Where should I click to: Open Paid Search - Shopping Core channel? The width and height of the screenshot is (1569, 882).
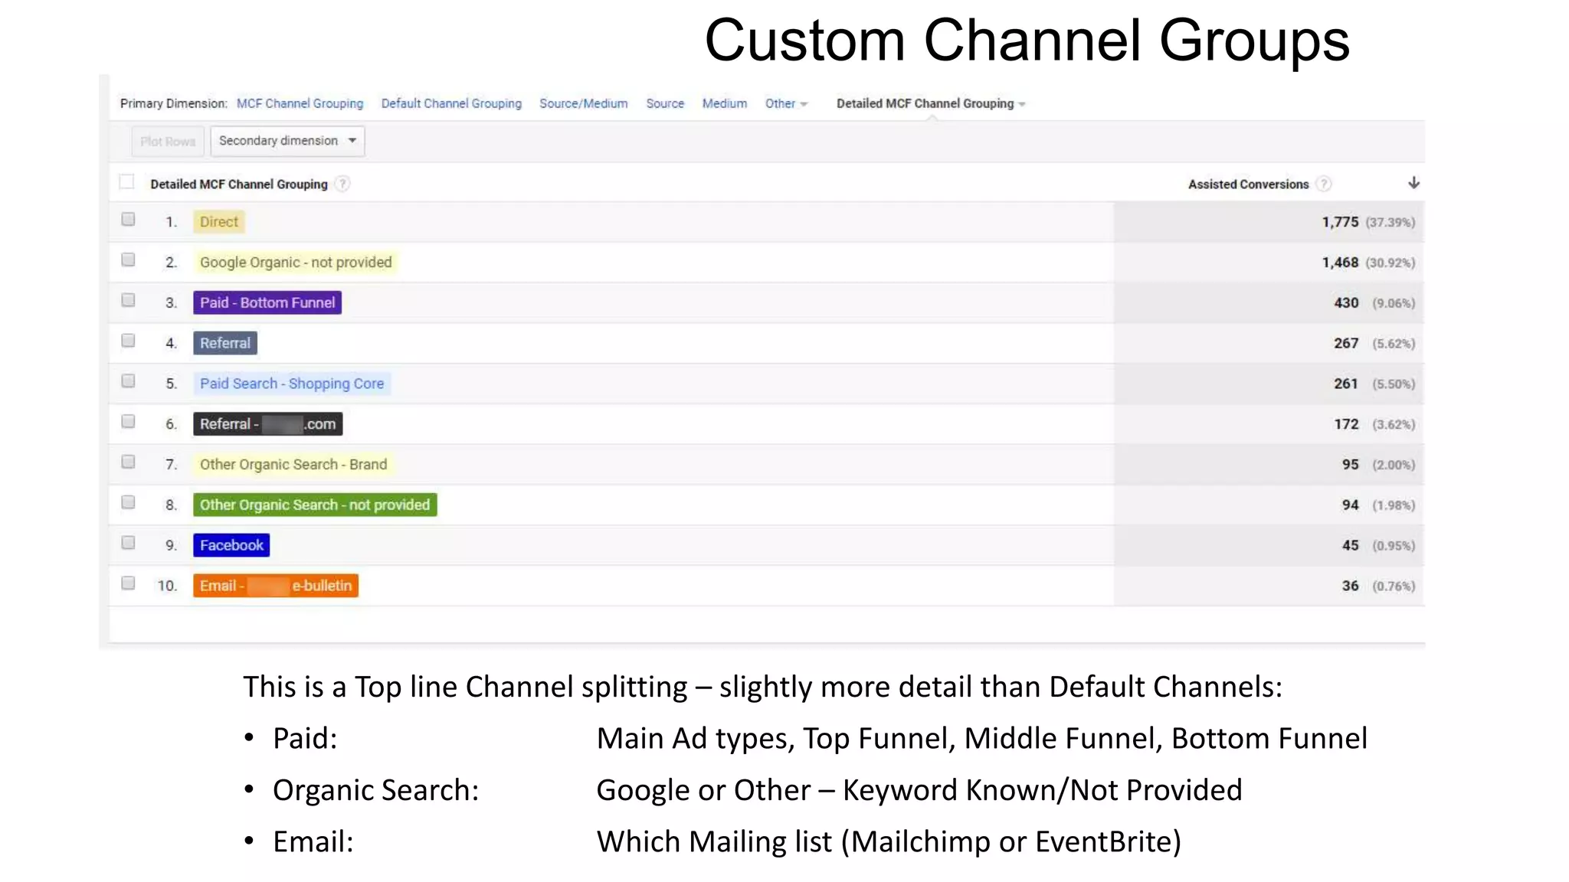click(292, 384)
